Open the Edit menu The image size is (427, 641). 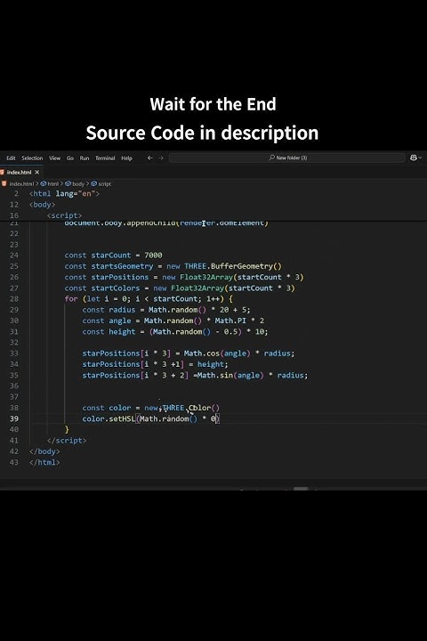tap(11, 158)
